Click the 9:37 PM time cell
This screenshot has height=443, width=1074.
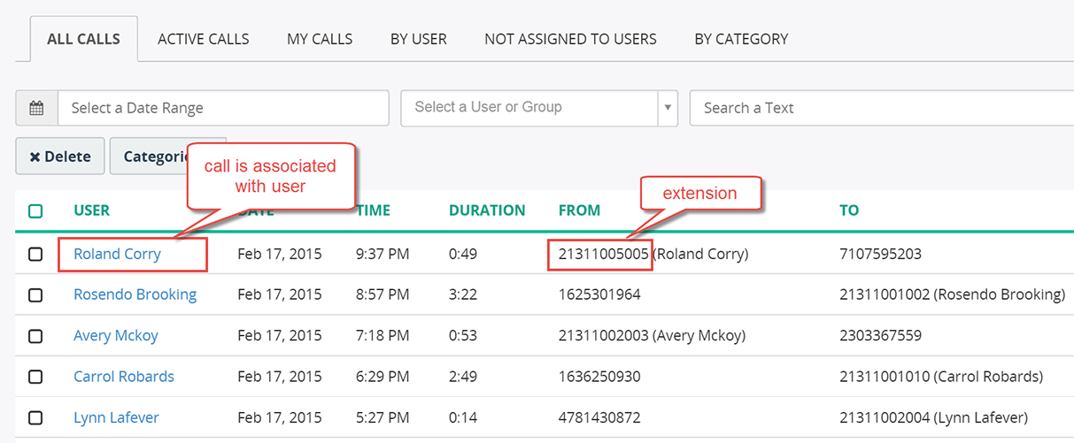tap(382, 254)
